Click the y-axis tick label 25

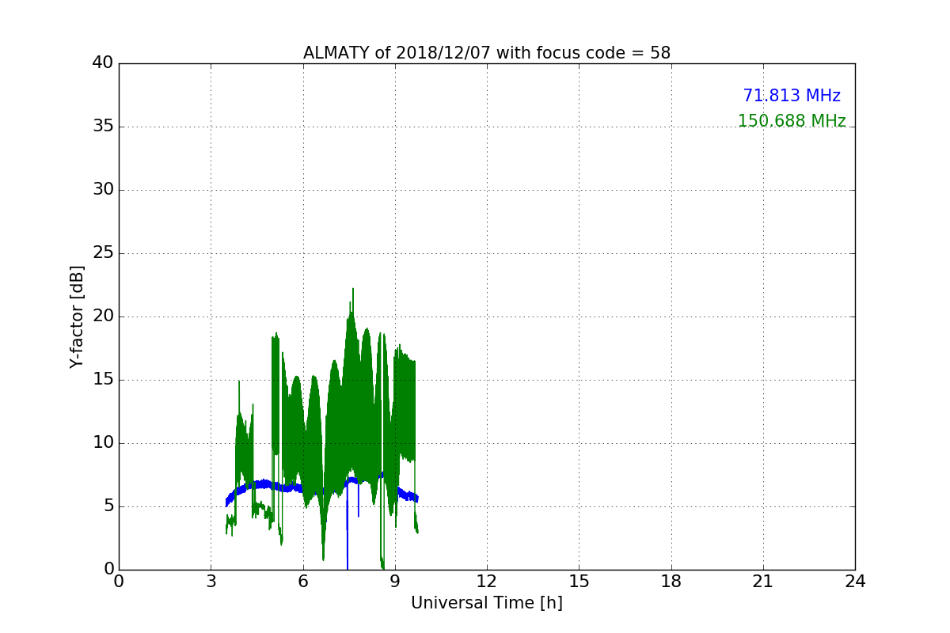103,253
